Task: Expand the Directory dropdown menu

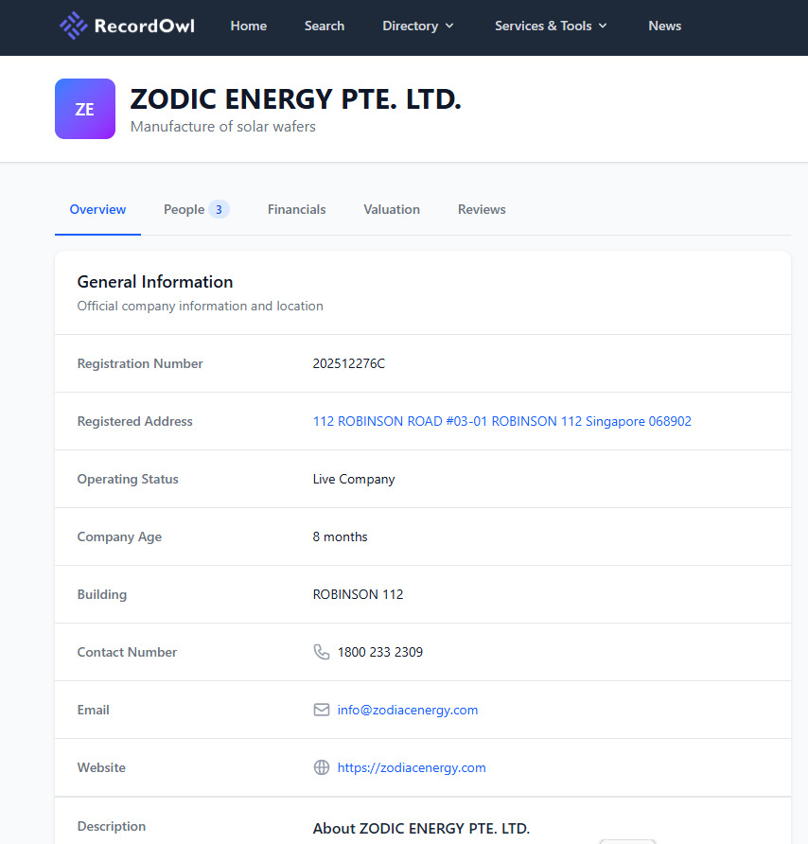Action: 418,26
